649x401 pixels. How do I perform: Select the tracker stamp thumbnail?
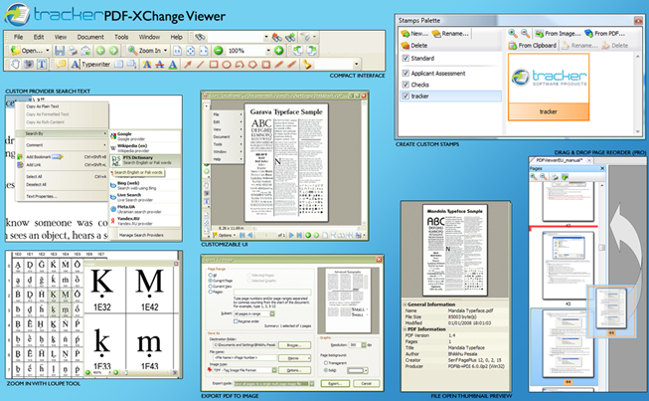pos(548,87)
